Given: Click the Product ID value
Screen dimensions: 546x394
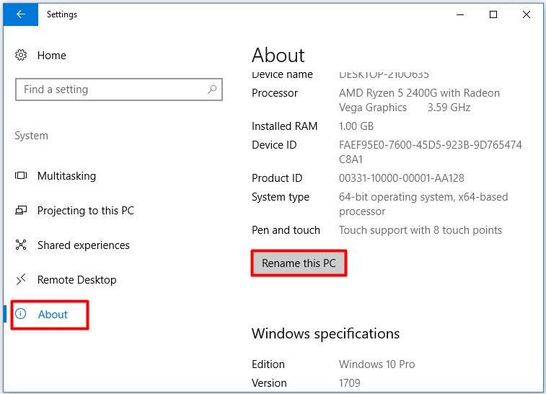Looking at the screenshot, I should (402, 178).
